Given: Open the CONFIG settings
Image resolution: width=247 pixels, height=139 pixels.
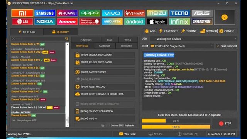Looking at the screenshot, I should (x=227, y=31).
